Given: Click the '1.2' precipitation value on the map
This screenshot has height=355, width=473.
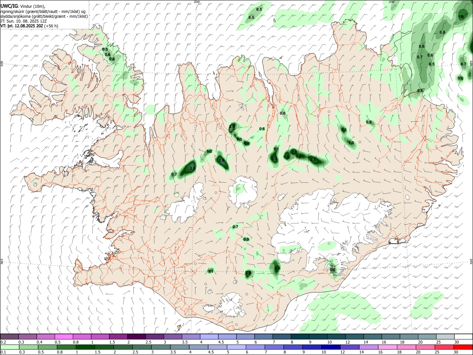Looking at the screenshot, I should coord(209,152).
